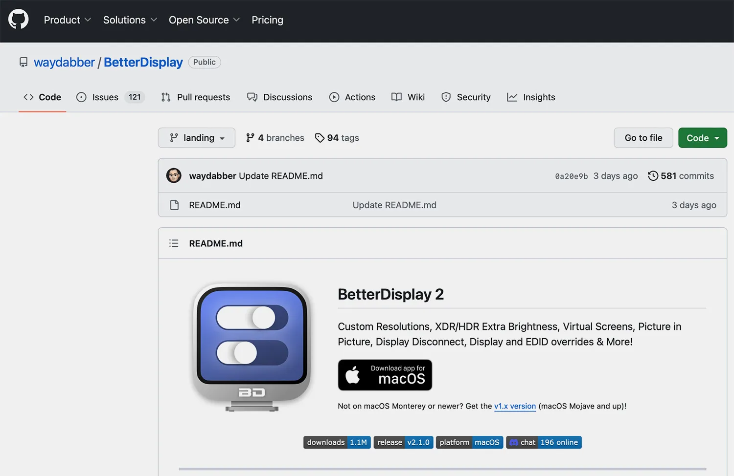Click the Actions play icon

coord(334,97)
